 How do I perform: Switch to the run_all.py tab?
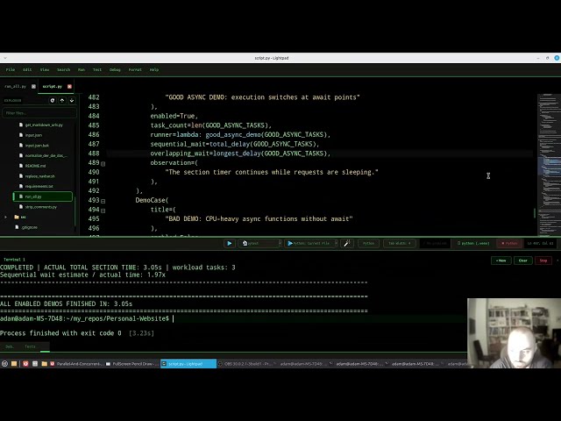click(16, 86)
